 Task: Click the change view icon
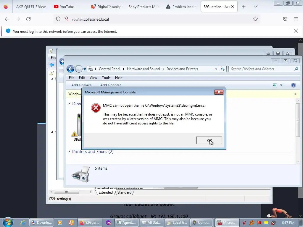[275, 85]
